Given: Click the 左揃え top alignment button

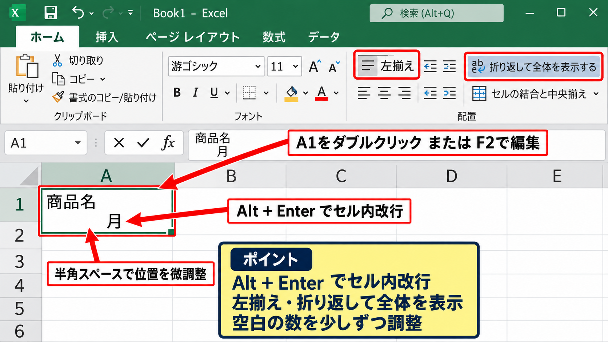Looking at the screenshot, I should tap(387, 66).
